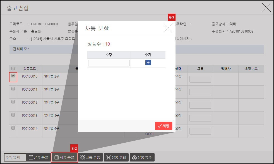Click the quantity input in the dialog

[109, 63]
